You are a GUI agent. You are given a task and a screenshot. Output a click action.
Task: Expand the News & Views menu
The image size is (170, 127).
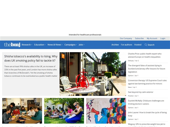point(55,45)
